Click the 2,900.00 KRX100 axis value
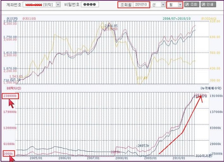The height and width of the screenshot is (162, 224). [x=10, y=55]
